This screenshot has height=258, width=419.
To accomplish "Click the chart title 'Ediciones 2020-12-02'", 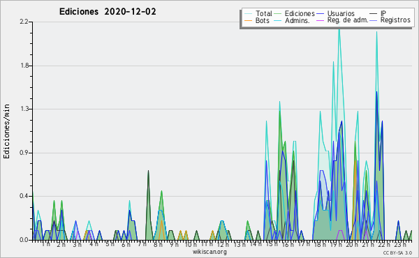I will coord(108,12).
